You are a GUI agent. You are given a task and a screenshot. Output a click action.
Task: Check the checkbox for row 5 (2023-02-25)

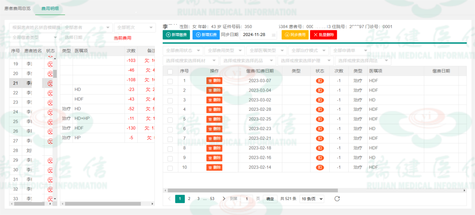[x=170, y=120]
